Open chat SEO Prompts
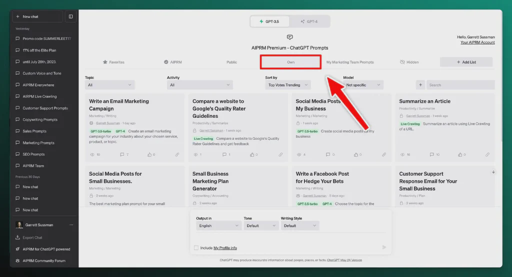Image resolution: width=512 pixels, height=277 pixels. [44, 154]
